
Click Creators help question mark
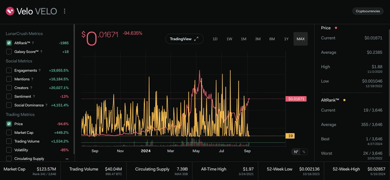[x=31, y=88]
